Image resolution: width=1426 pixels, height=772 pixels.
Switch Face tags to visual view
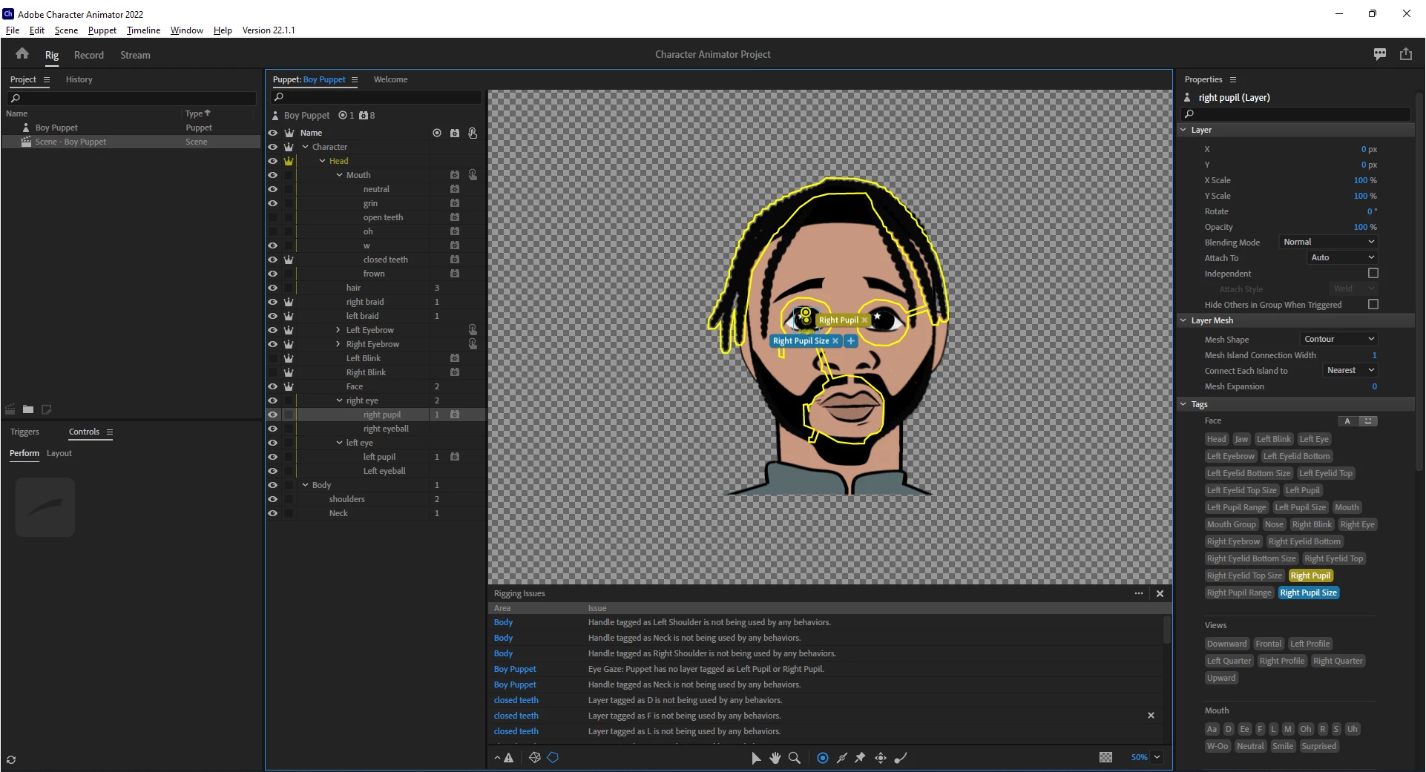tap(1368, 421)
